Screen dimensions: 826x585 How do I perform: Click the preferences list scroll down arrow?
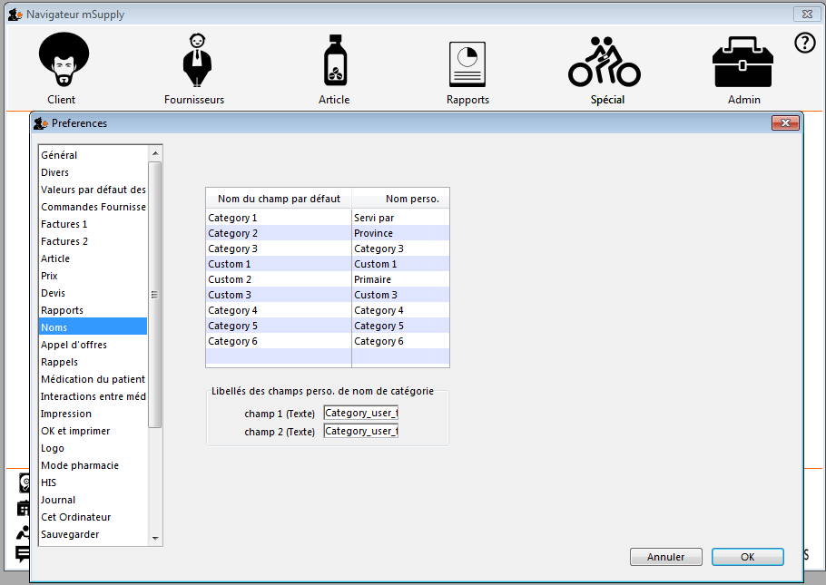point(155,538)
